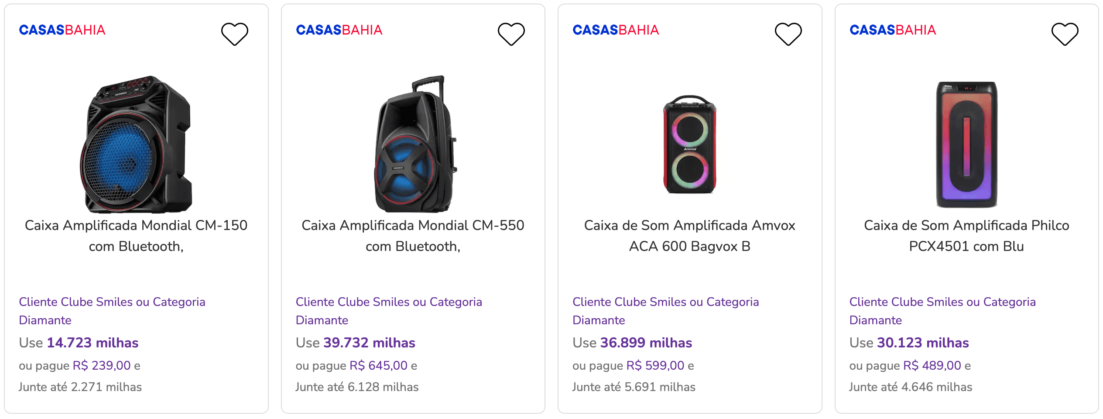This screenshot has height=419, width=1103.
Task: Open Caixa Amplificada Mondial CM-150 title link
Action: (x=136, y=236)
